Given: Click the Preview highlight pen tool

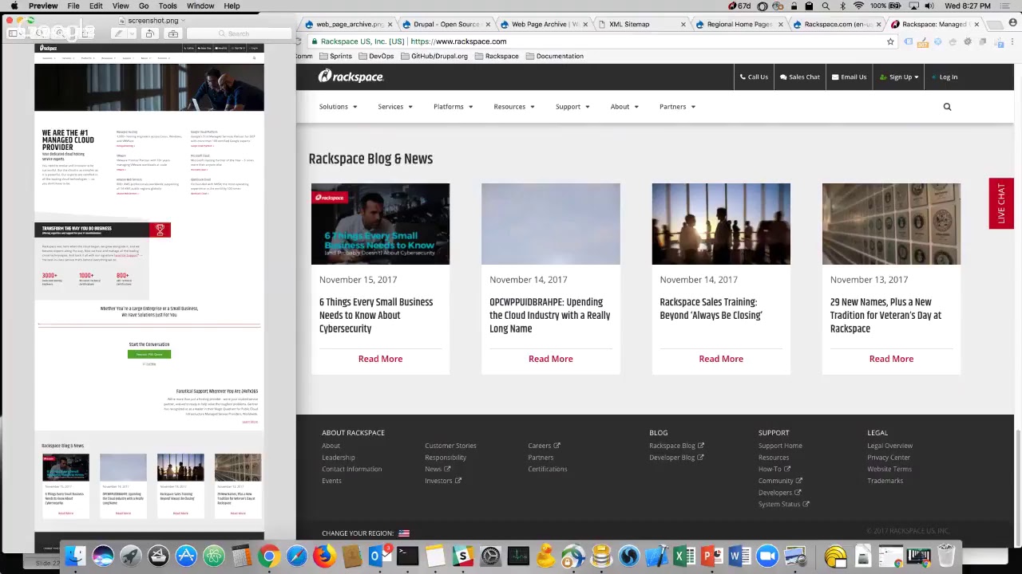Looking at the screenshot, I should point(118,33).
